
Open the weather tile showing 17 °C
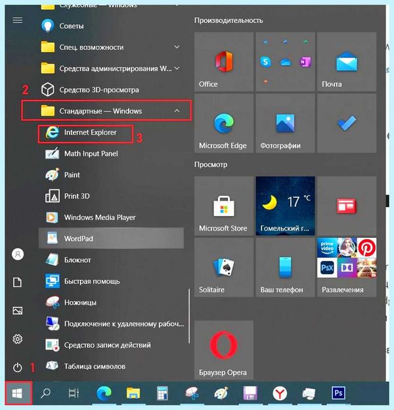(x=285, y=206)
